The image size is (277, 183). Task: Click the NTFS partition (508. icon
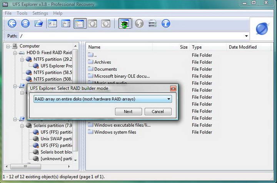29,79
